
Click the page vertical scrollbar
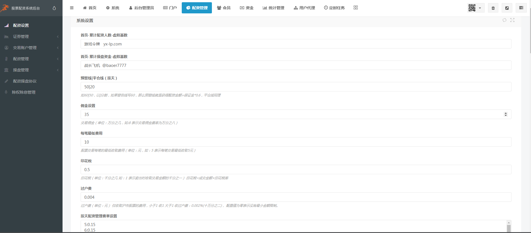pyautogui.click(x=530, y=31)
